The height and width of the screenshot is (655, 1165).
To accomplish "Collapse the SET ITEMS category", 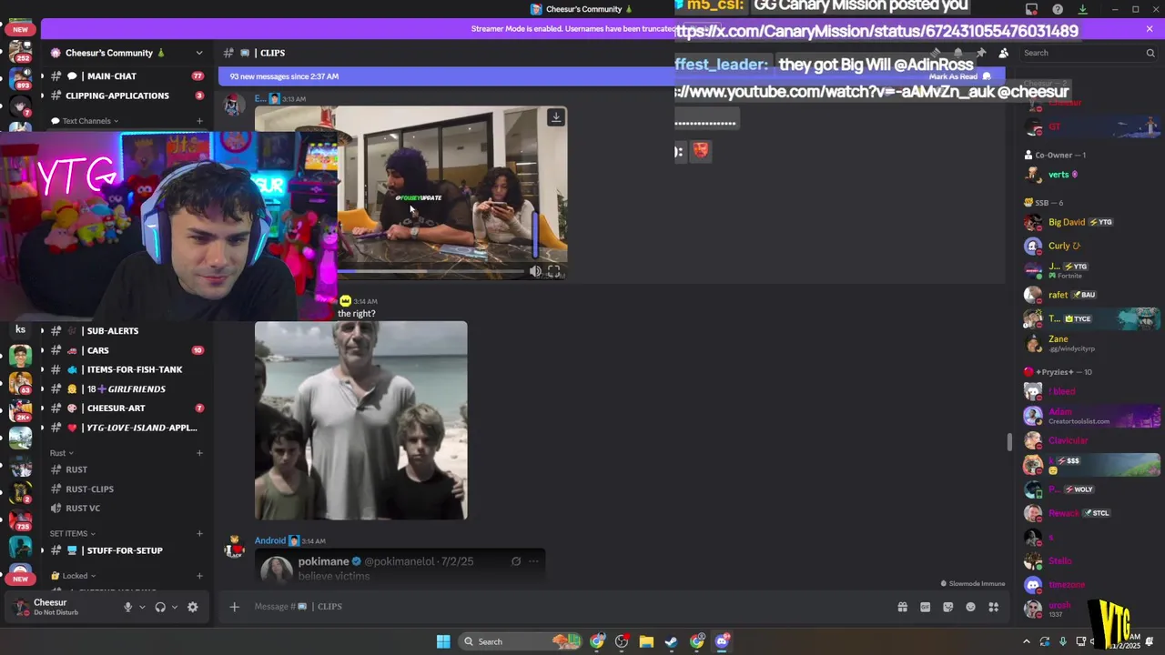I will coord(73,533).
